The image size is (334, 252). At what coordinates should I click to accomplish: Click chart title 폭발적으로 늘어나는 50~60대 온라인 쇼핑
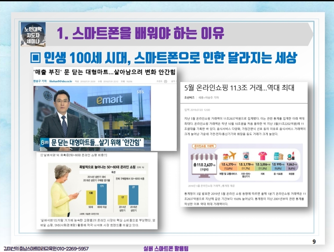coord(107,167)
